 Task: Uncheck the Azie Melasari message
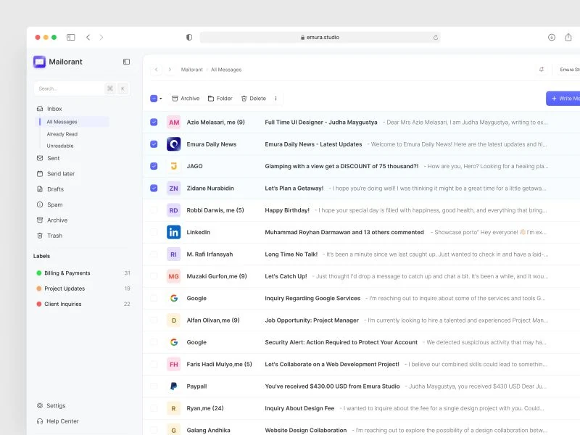154,122
